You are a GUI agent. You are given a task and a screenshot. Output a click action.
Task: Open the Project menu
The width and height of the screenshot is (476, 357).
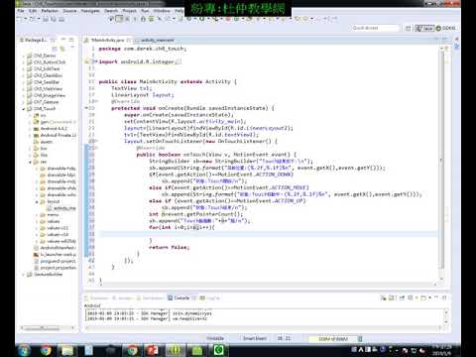129,11
